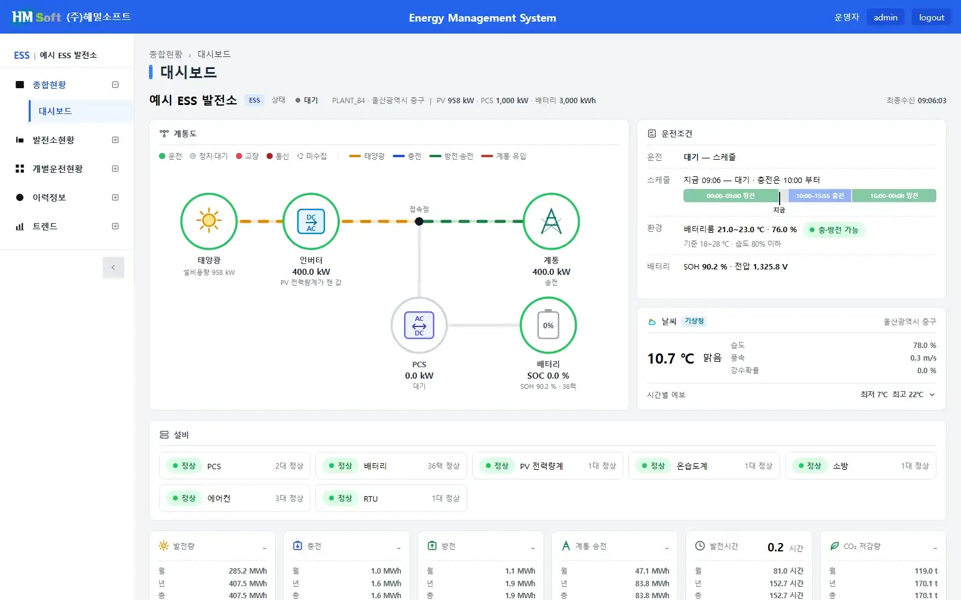The image size is (961, 600).
Task: Click the 00:00–09:00 방전 schedule bar segment
Action: tap(730, 196)
